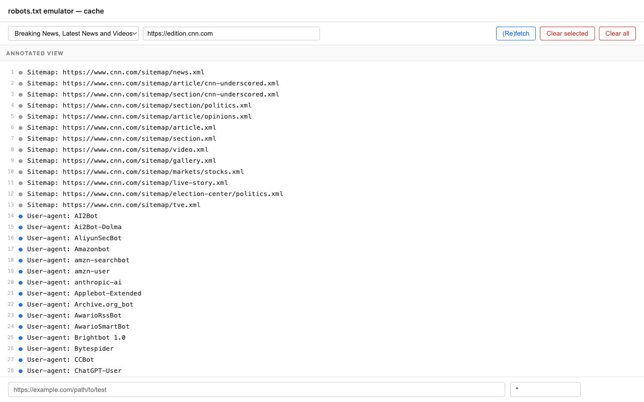
Task: Click the blue dot beside User-agent: AwarioRssBot
Action: [x=21, y=316]
